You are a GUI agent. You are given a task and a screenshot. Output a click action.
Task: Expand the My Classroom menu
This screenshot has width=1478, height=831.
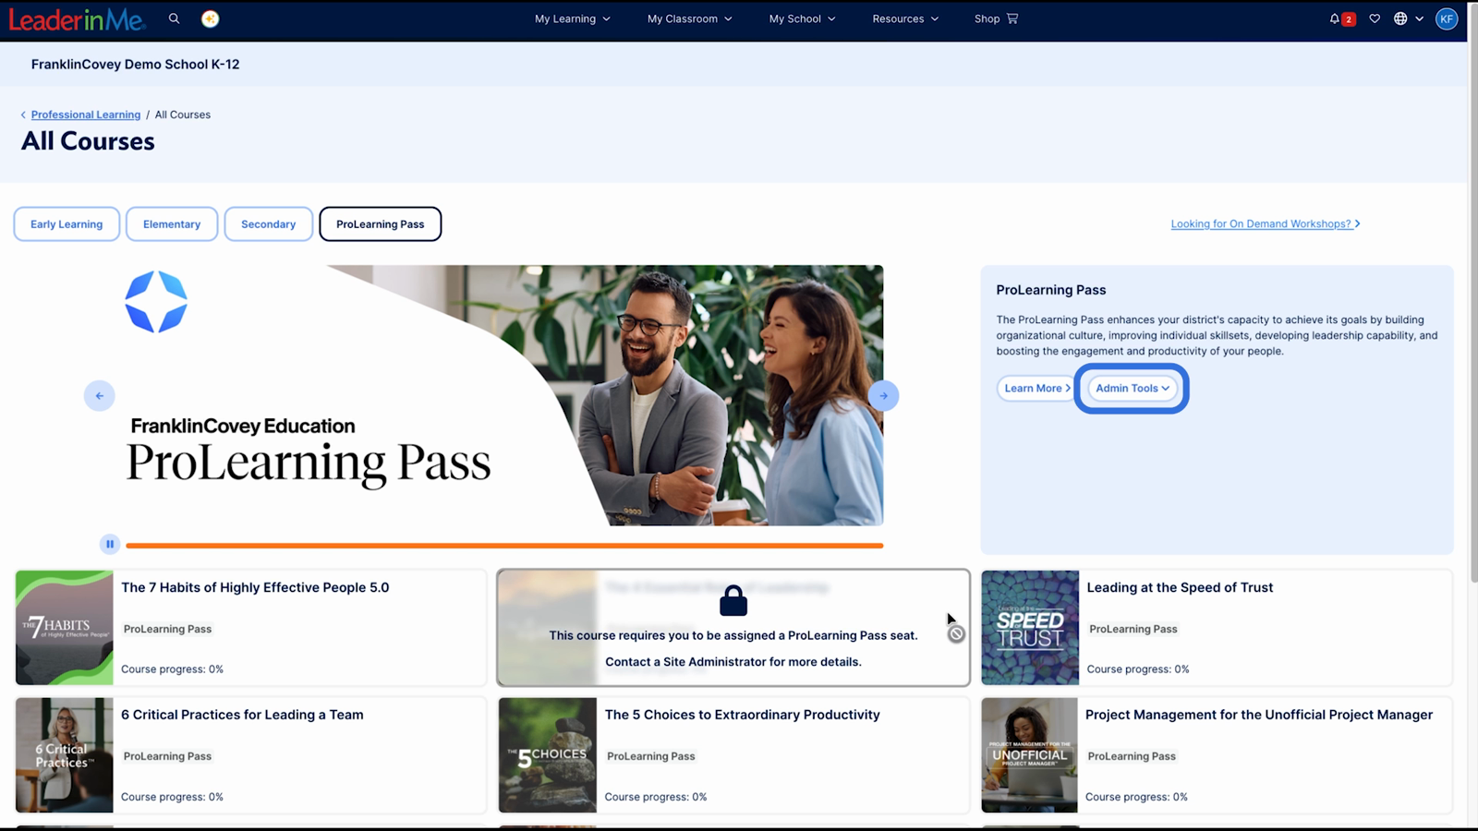[x=690, y=18]
